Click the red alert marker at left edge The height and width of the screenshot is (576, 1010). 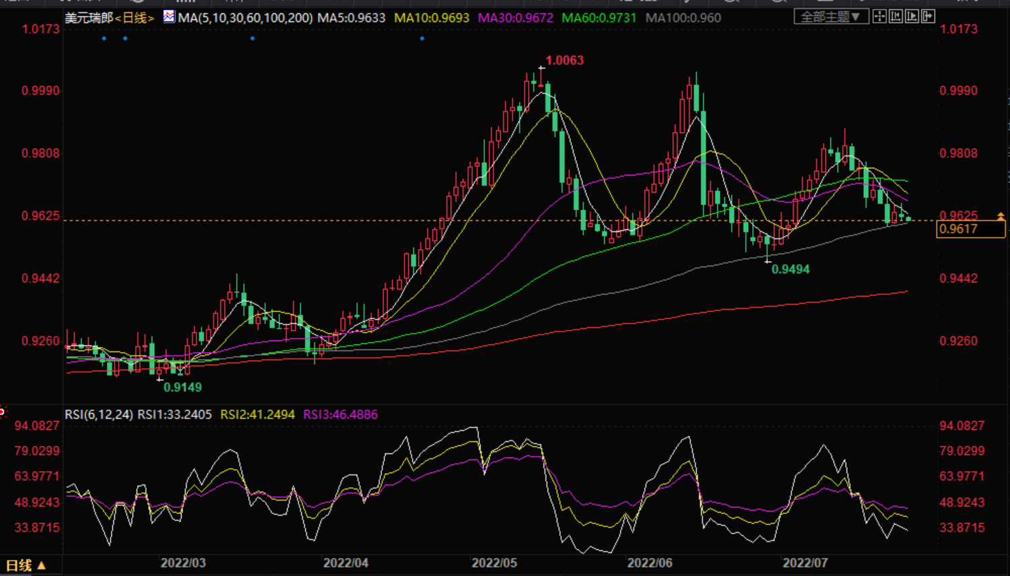click(x=2, y=410)
